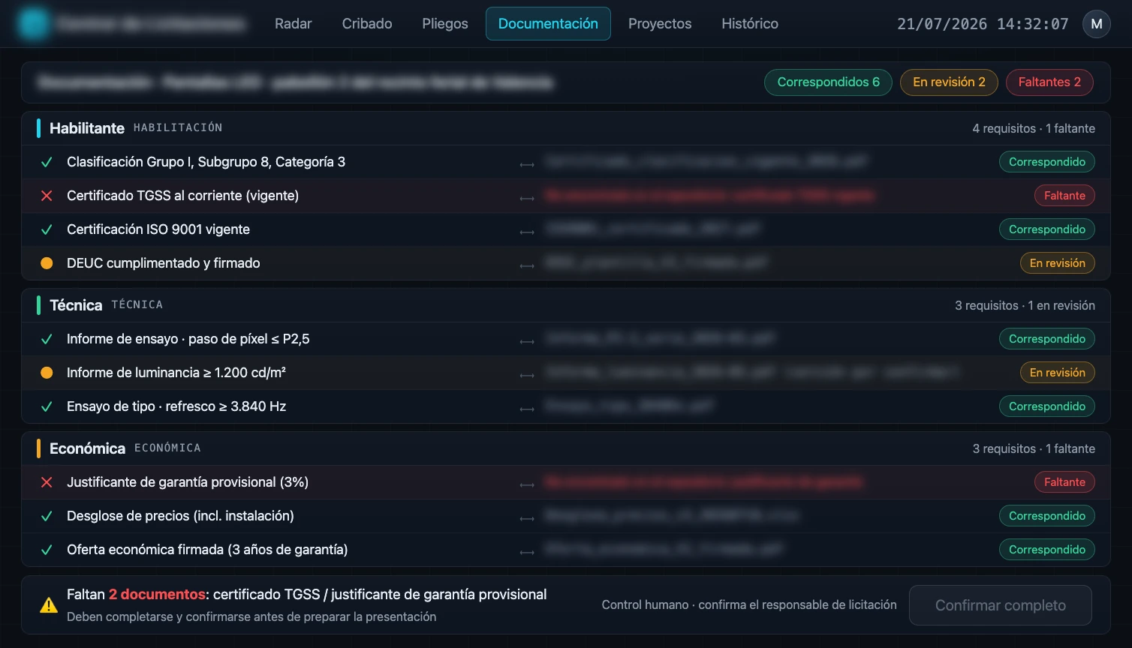Click the yellow warning triangle icon
Screen dimensions: 1132x648
pyautogui.click(x=49, y=604)
